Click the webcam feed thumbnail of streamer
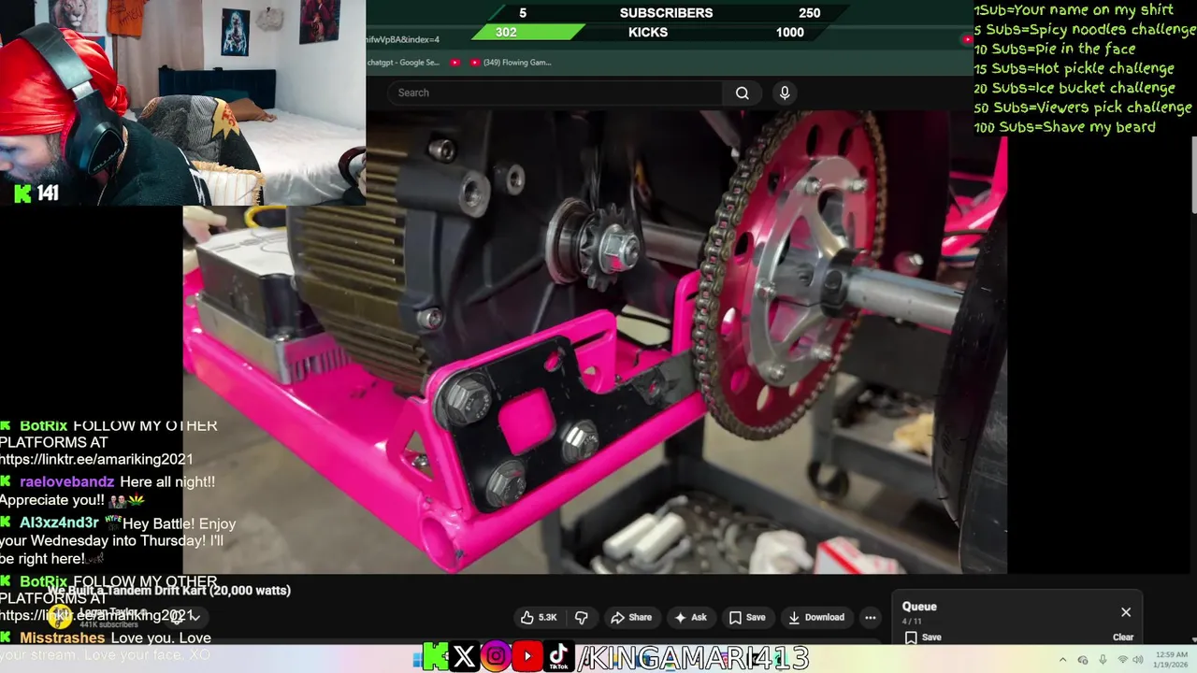This screenshot has height=673, width=1197. [x=182, y=103]
